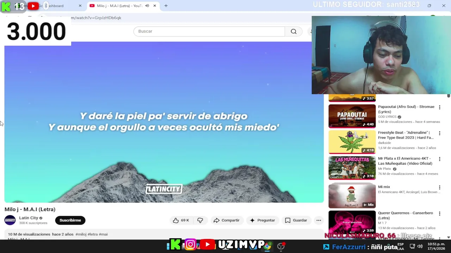Click Mr Plata x El Americano 4KT title
Image resolution: width=451 pixels, height=253 pixels.
pyautogui.click(x=405, y=161)
